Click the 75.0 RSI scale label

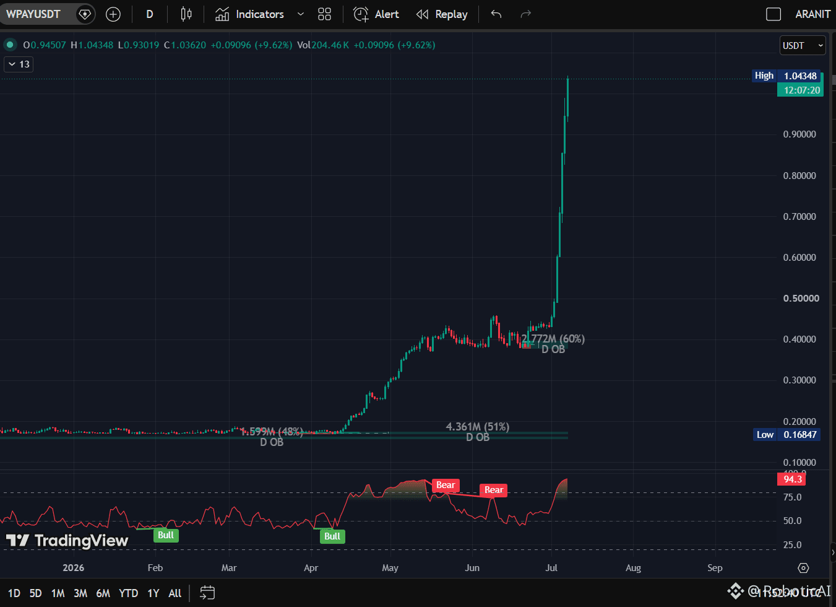pyautogui.click(x=792, y=497)
